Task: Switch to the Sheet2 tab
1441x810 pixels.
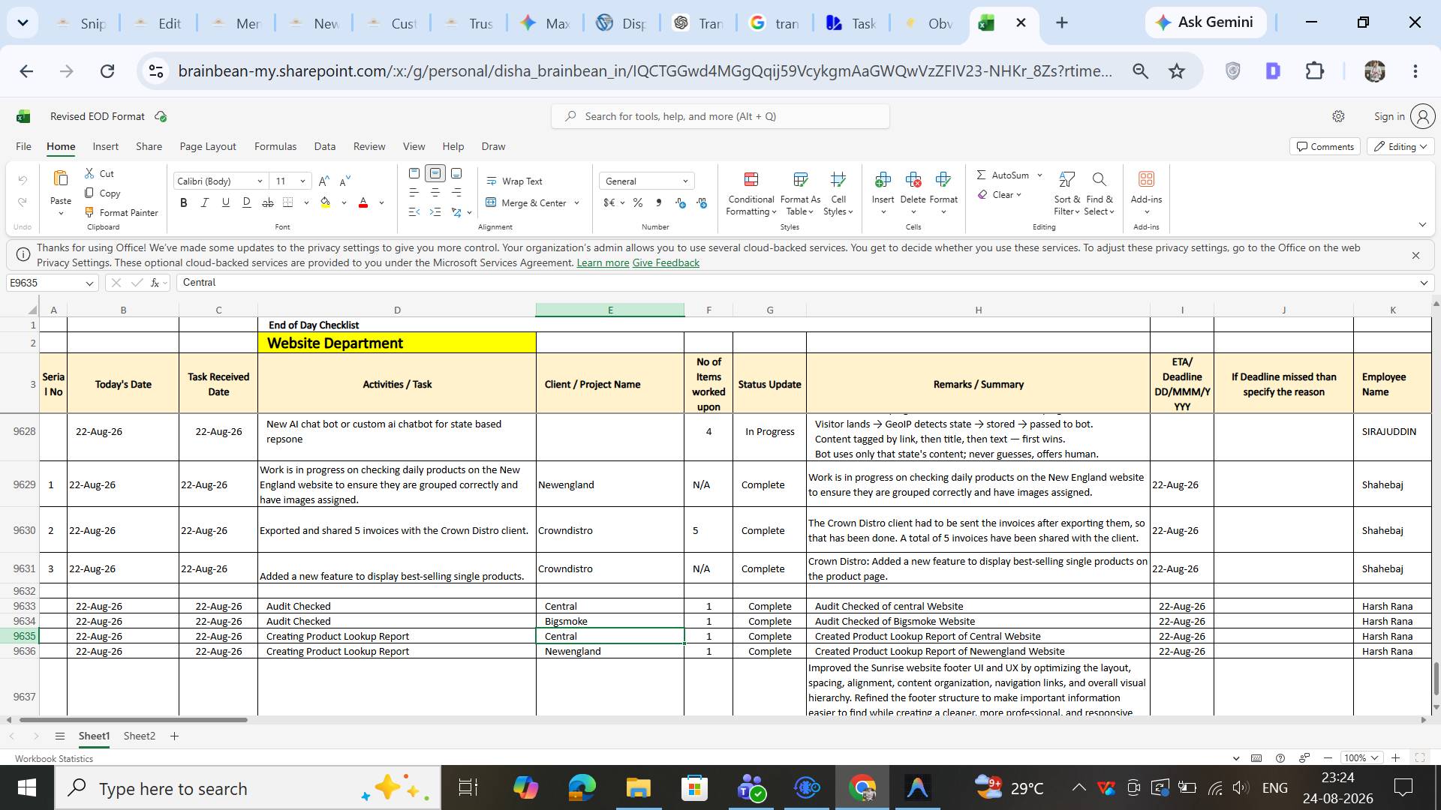Action: pyautogui.click(x=140, y=736)
